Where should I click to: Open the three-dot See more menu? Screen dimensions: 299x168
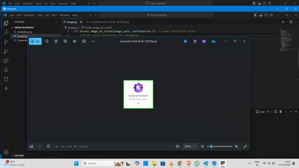click(x=93, y=41)
